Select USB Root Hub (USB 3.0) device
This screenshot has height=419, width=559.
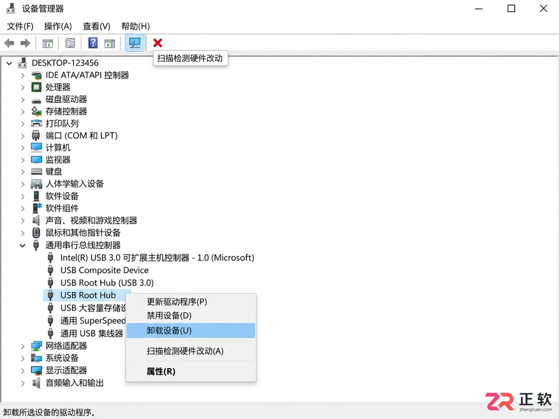[x=107, y=283]
